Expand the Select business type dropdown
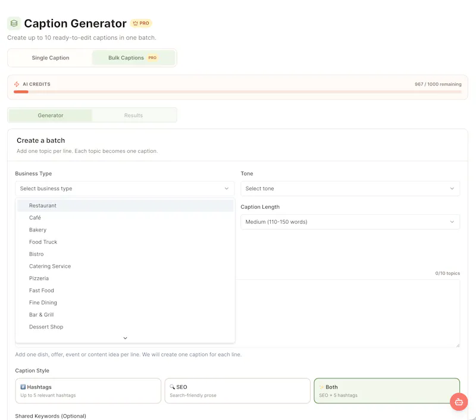This screenshot has width=476, height=420. pyautogui.click(x=125, y=189)
